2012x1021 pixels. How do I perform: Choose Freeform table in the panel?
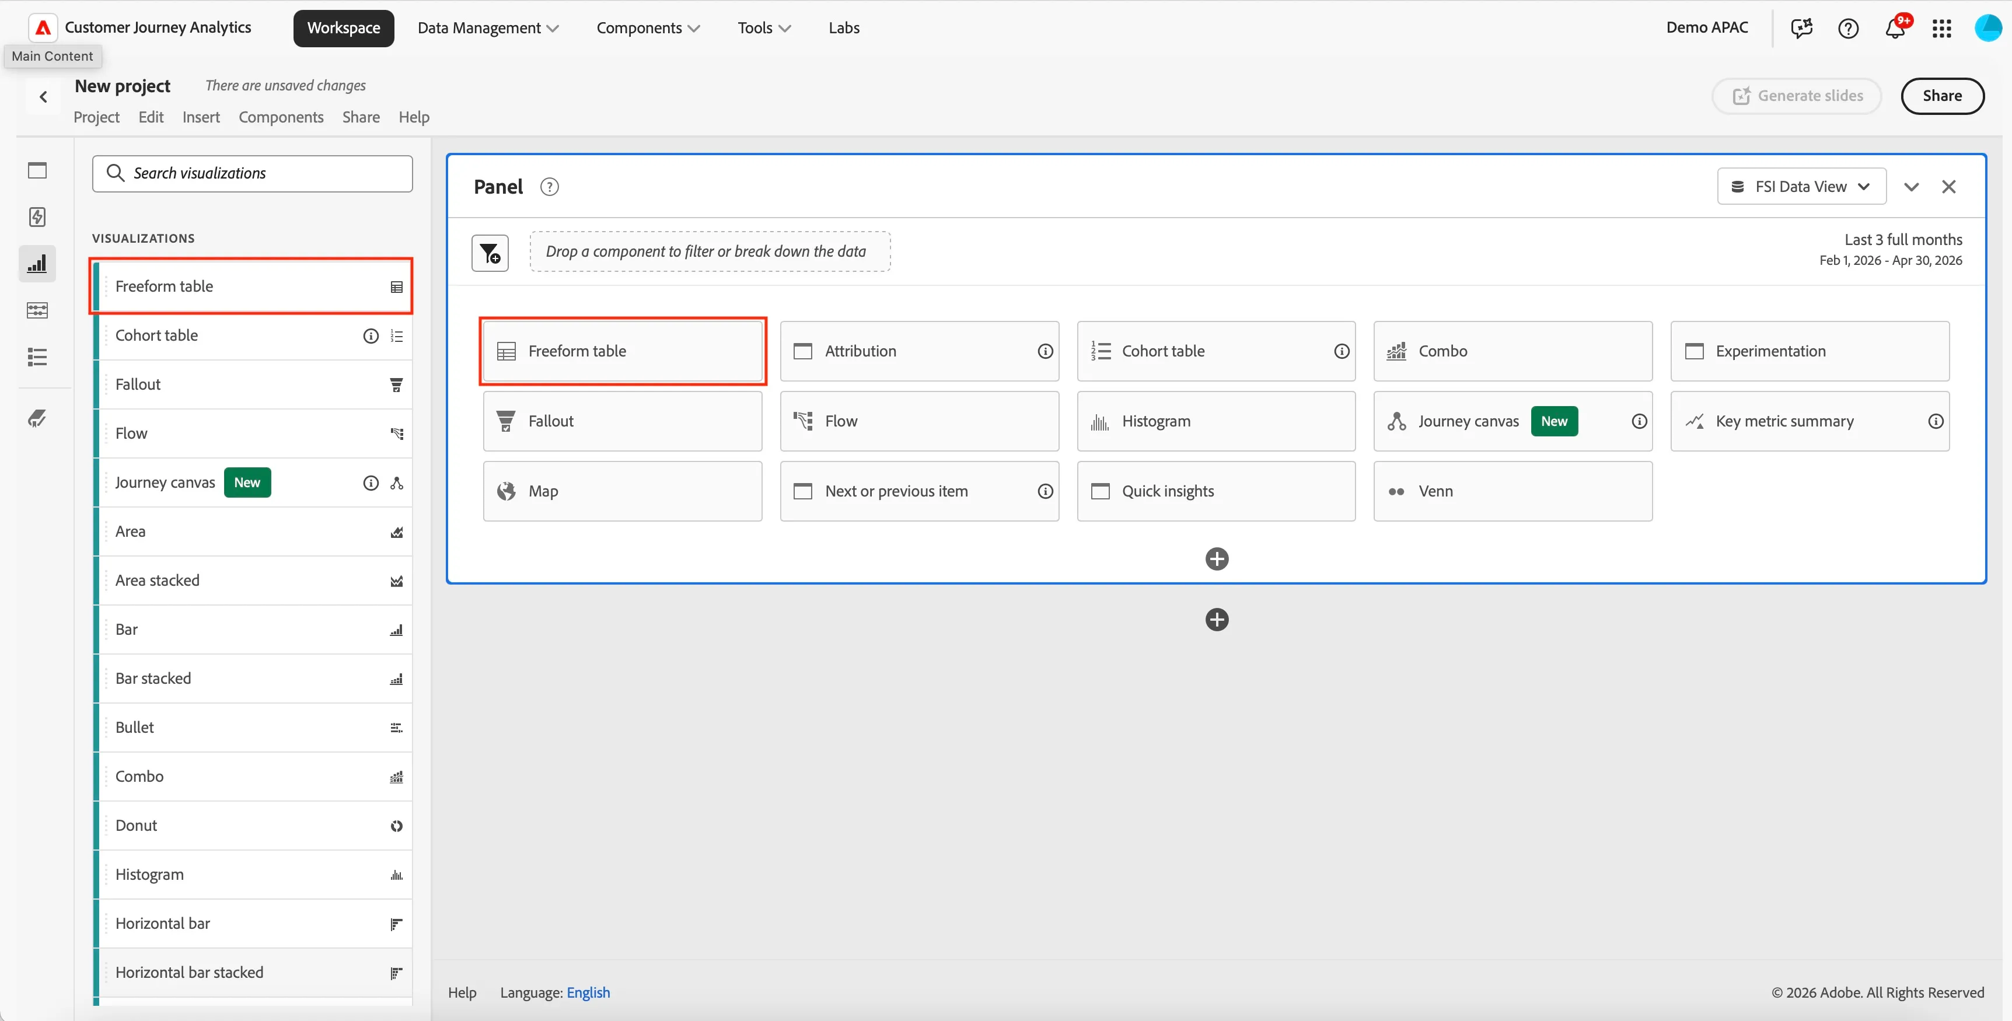coord(623,352)
